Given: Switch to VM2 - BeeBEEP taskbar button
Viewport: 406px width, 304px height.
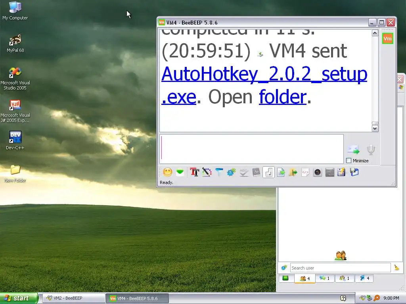Looking at the screenshot, I should tap(74, 298).
